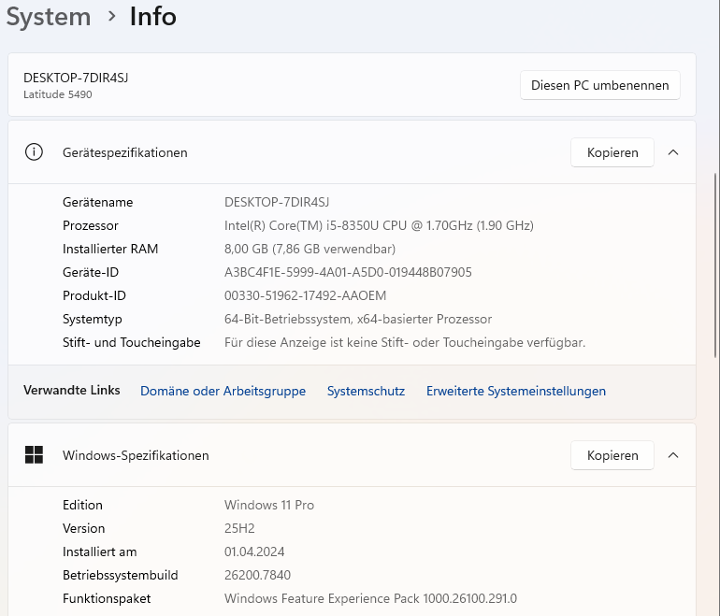
Task: Go back to System breadcrumb
Action: click(x=49, y=17)
